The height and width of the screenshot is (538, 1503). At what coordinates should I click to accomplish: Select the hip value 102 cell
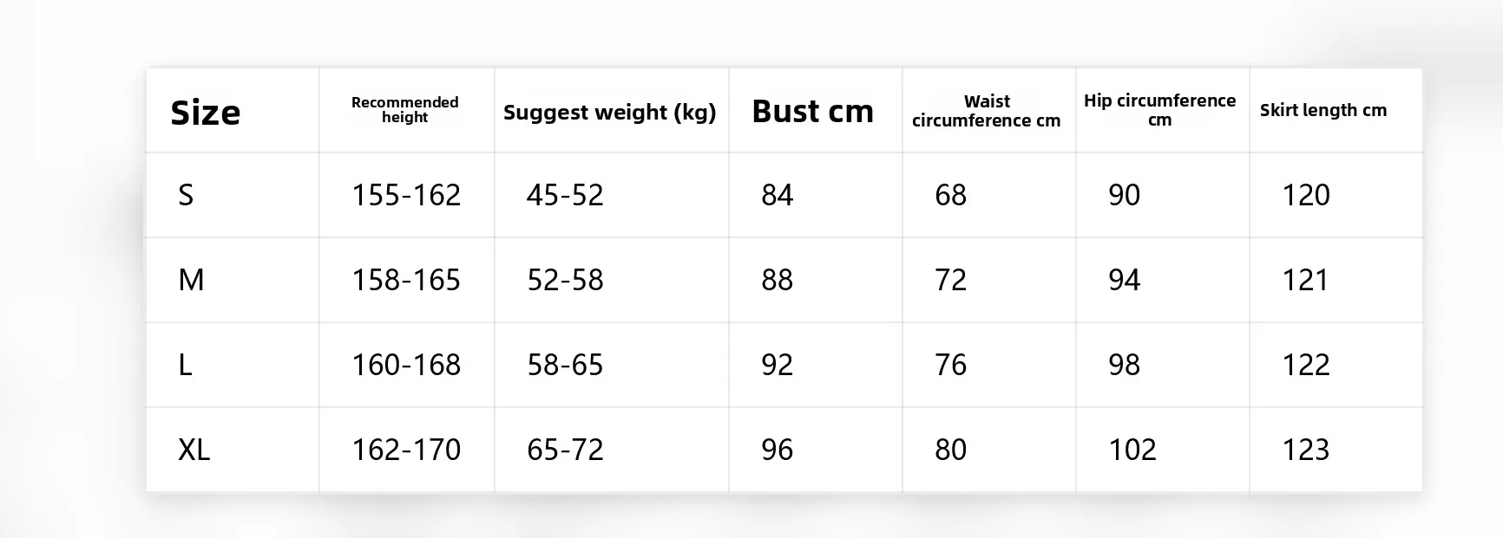(1132, 450)
